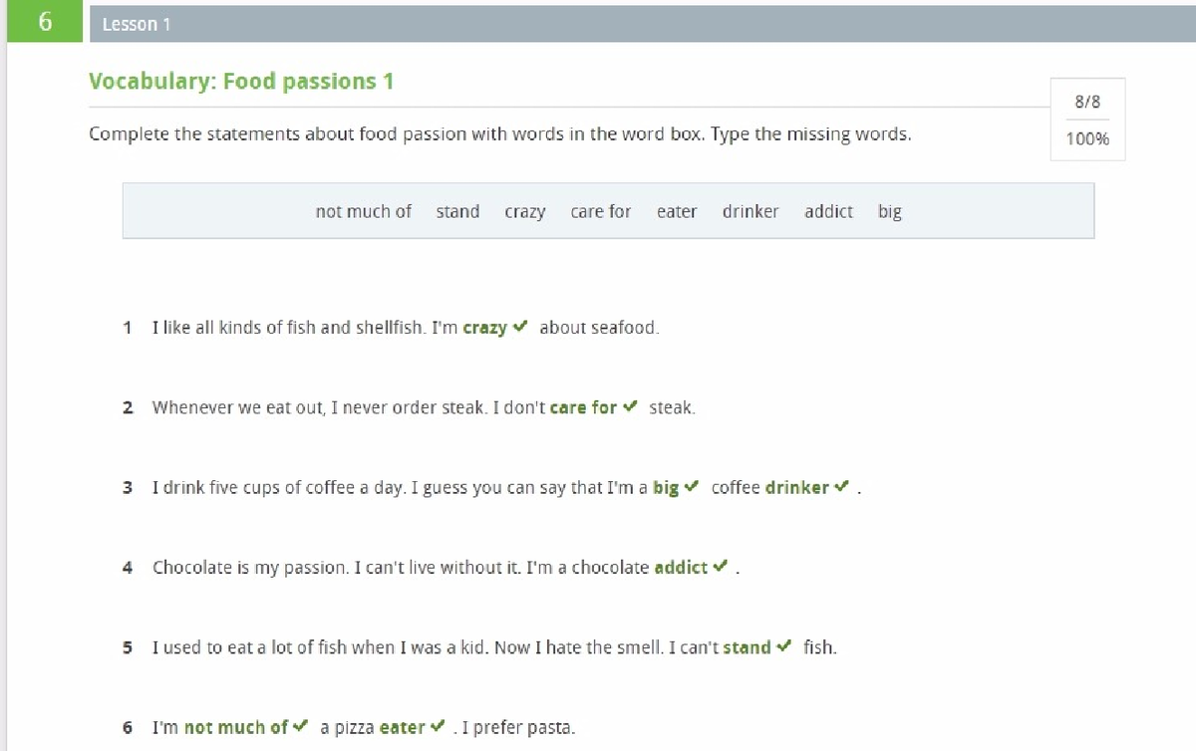Viewport: 1196px width, 751px height.
Task: Click the 100% score progress indicator
Action: click(x=1086, y=138)
